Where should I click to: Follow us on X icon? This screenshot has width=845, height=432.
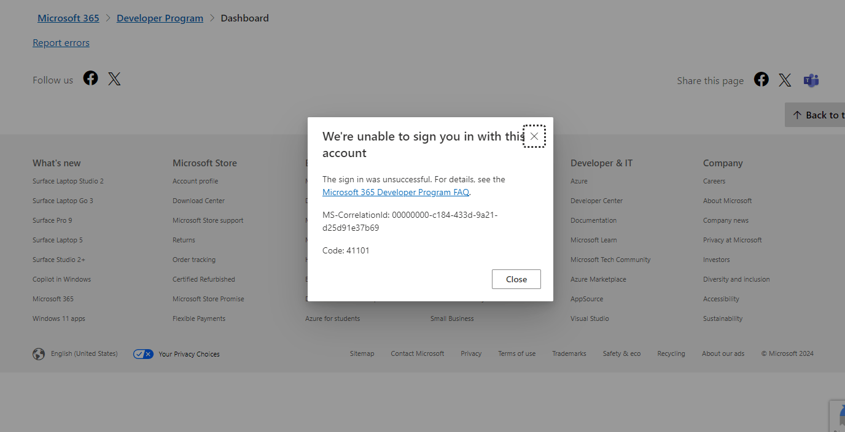pyautogui.click(x=115, y=79)
